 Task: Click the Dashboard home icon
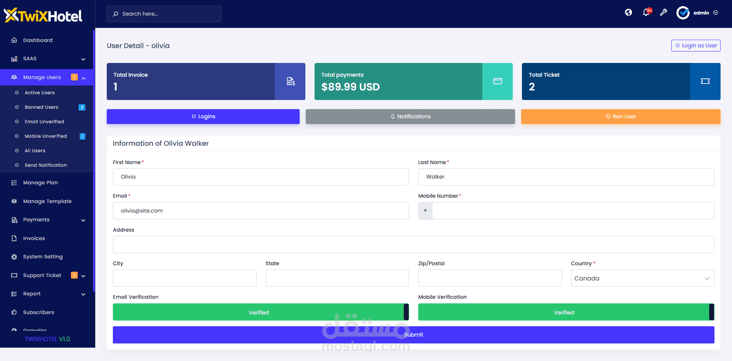14,40
